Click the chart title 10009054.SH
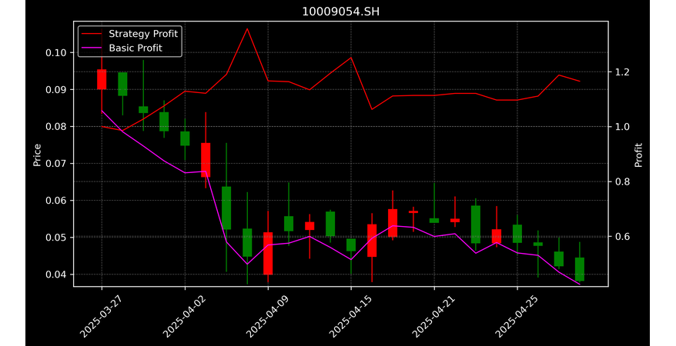Screen dimensions: 676x346 click(340, 12)
